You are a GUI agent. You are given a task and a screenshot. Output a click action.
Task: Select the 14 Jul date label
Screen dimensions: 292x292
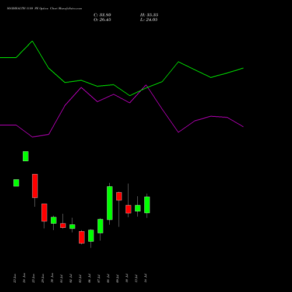[145, 278]
